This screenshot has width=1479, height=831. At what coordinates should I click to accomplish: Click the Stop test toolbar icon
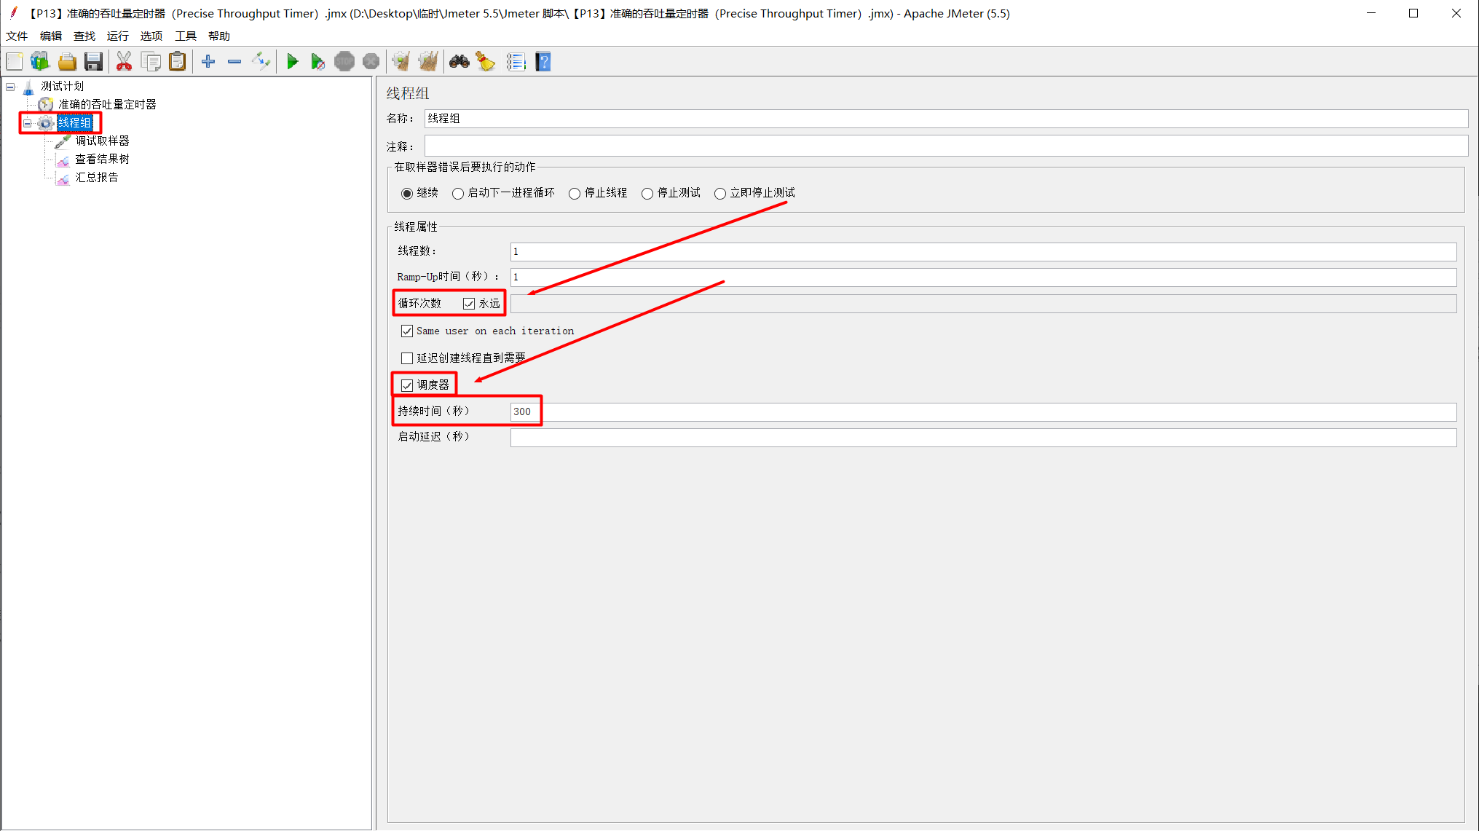344,62
